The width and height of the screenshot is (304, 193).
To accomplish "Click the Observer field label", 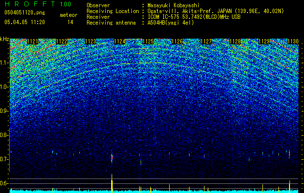I will coord(98,5).
